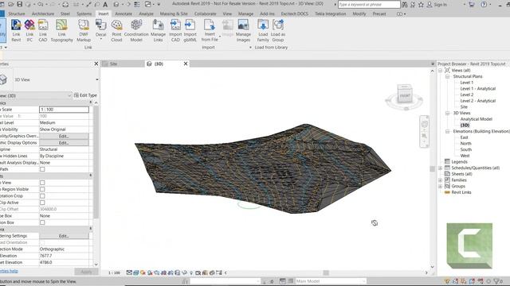Click the Detail Level icon in view control bar
Viewport: 510px width, 286px height.
click(129, 272)
